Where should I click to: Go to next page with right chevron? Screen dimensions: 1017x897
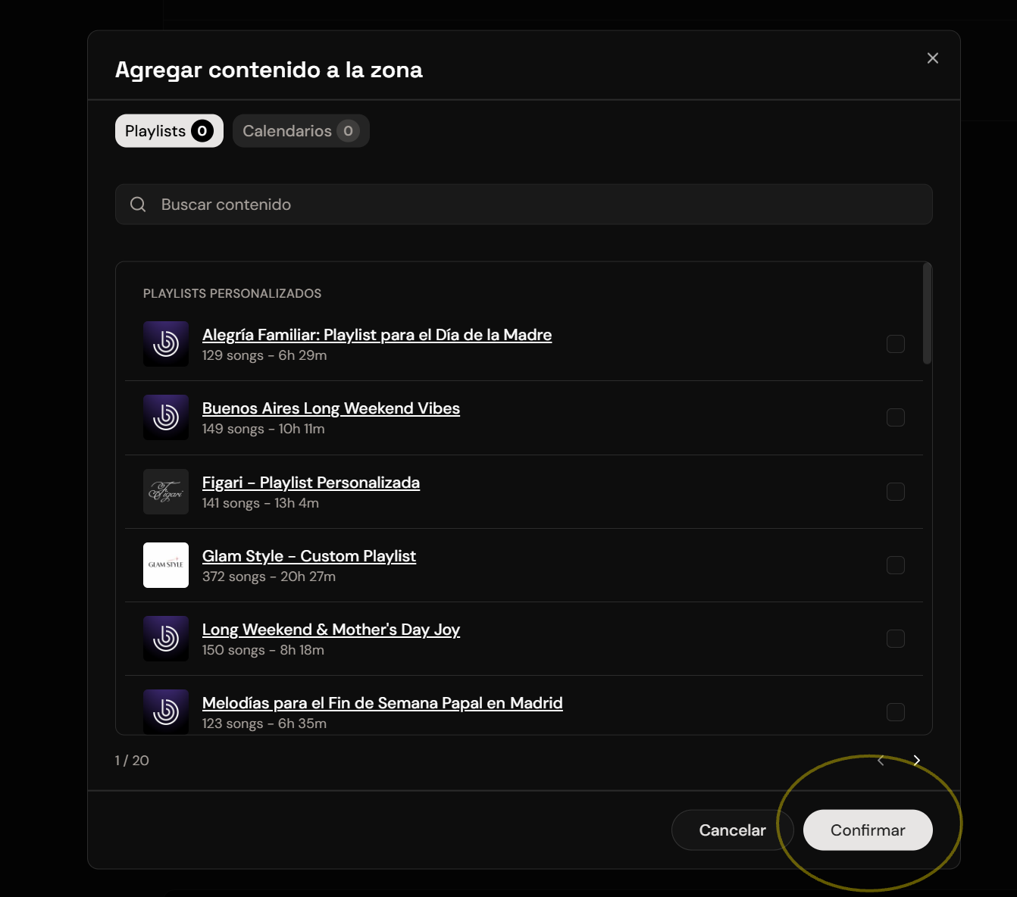pyautogui.click(x=917, y=761)
